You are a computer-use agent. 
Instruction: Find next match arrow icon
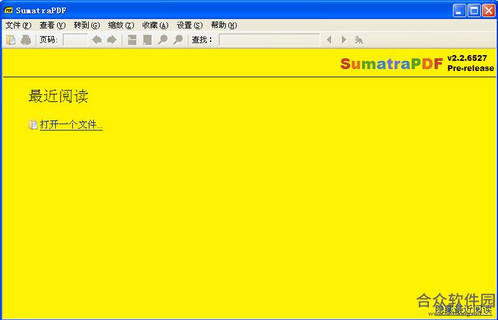[x=344, y=40]
